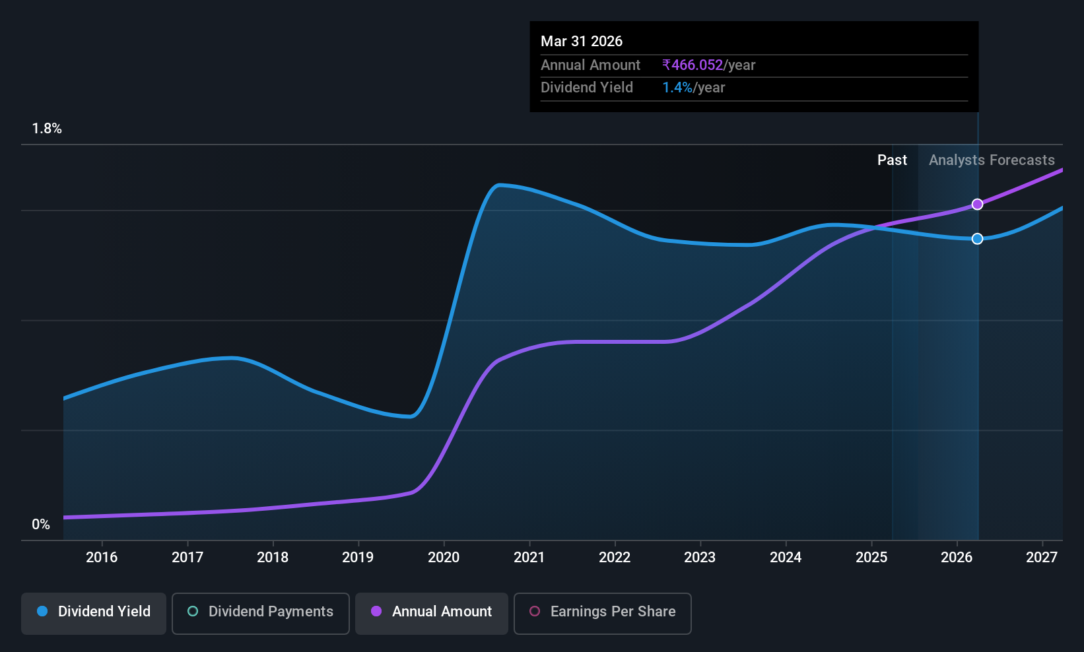Click the Analysts Forecasts region label
Screen dimensions: 1084x652
click(992, 160)
